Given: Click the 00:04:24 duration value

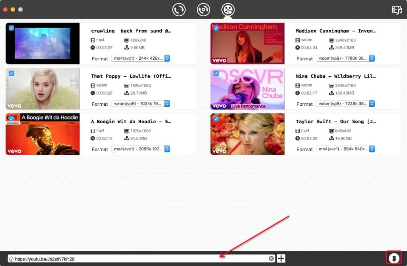Looking at the screenshot, I should 309,48.
